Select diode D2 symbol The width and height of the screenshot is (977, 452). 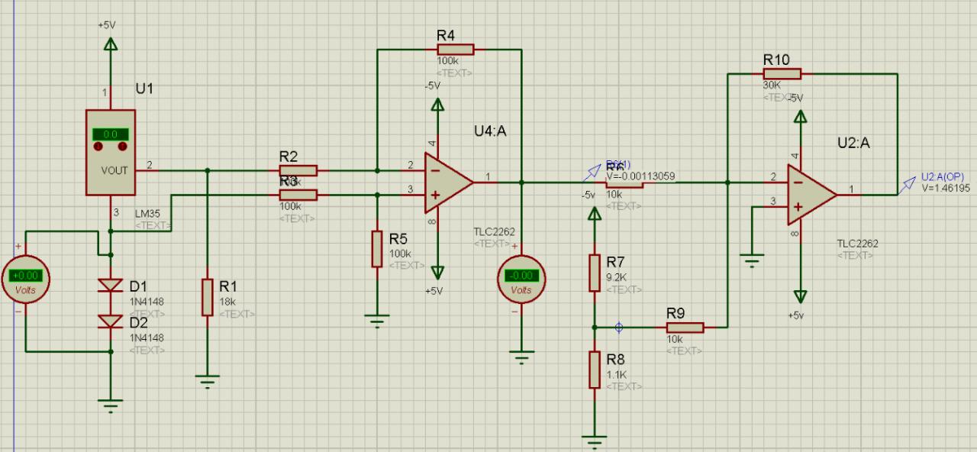point(111,322)
